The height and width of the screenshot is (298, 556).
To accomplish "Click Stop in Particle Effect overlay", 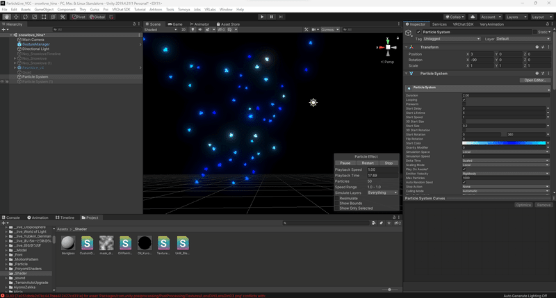I will point(389,163).
